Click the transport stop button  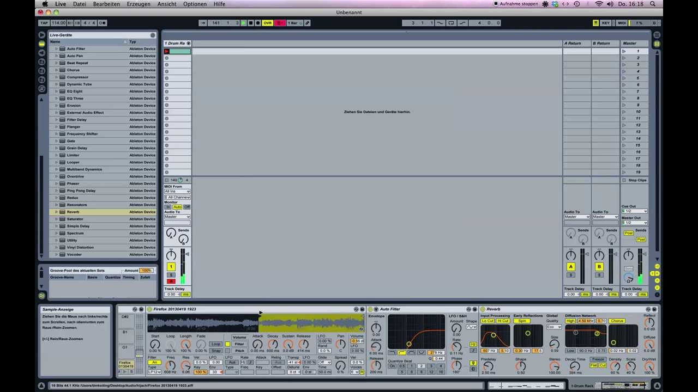(251, 23)
